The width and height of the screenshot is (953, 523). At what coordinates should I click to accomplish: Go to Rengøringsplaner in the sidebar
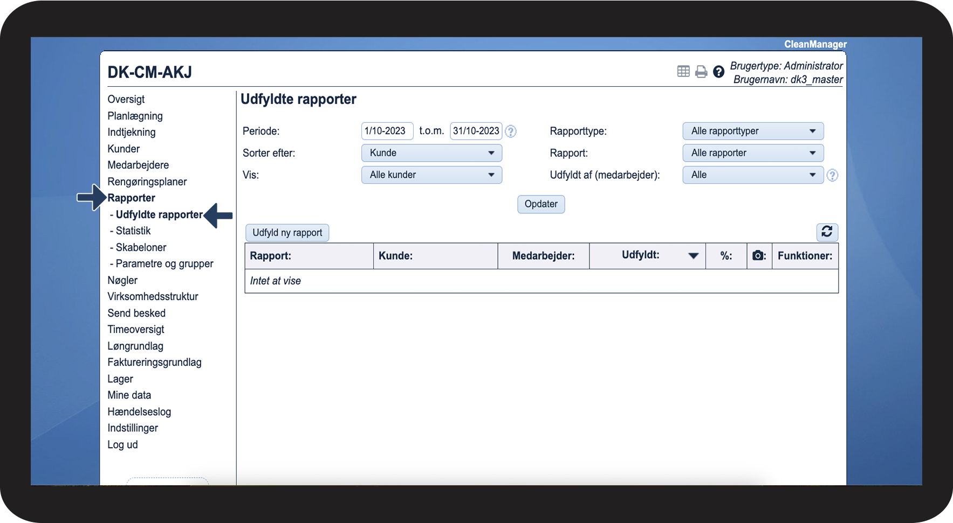coord(147,182)
